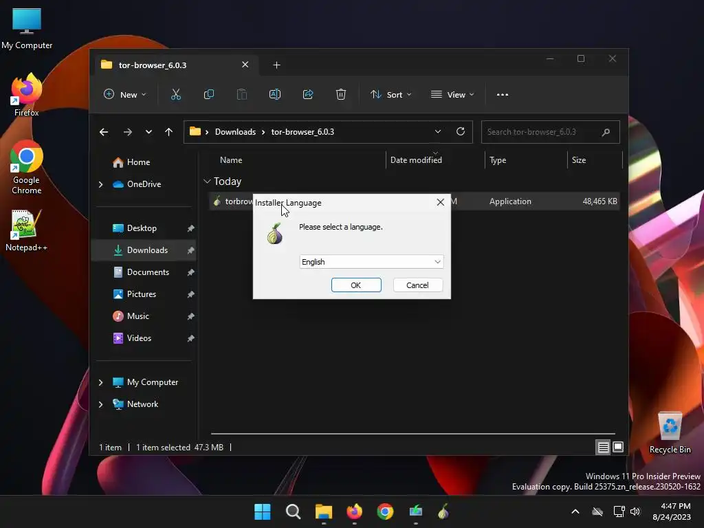Switch to large thumbnails view icon
This screenshot has height=528, width=704.
[618, 447]
